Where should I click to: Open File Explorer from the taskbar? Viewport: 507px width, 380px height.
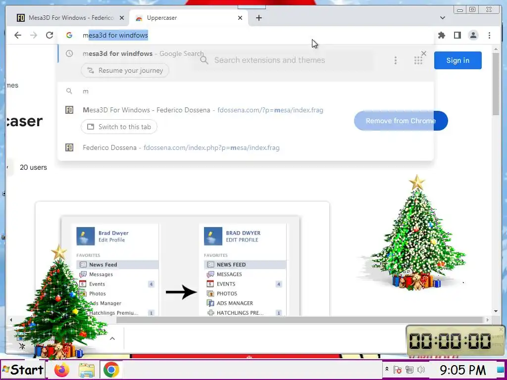tap(86, 370)
